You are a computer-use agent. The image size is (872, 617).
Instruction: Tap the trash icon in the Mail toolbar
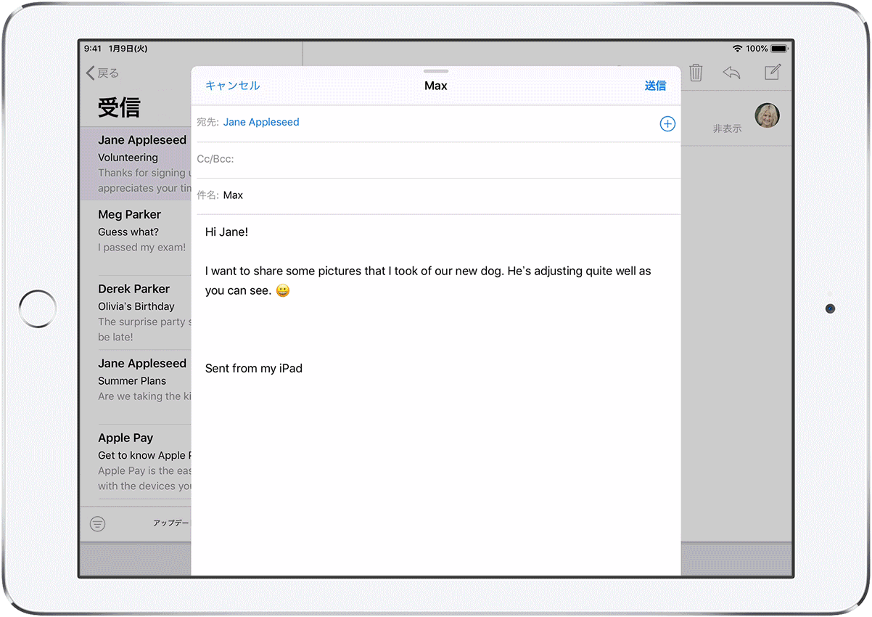point(696,73)
